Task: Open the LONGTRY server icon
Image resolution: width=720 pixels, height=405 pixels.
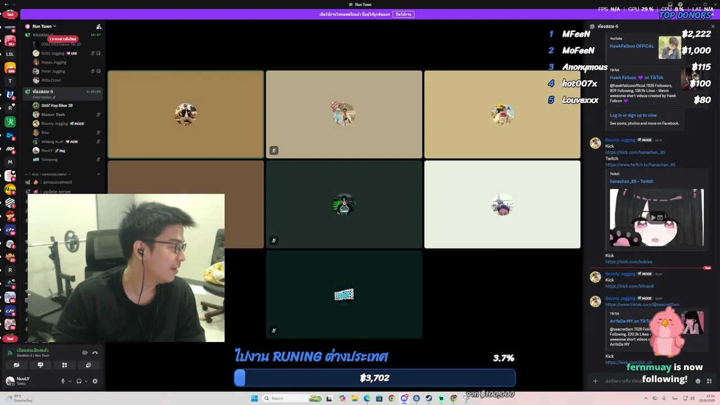Action: 10,28
